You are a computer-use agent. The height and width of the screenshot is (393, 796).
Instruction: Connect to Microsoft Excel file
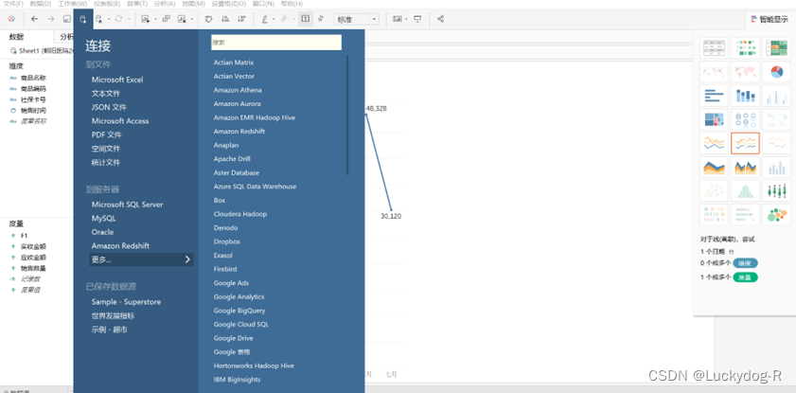pos(117,80)
